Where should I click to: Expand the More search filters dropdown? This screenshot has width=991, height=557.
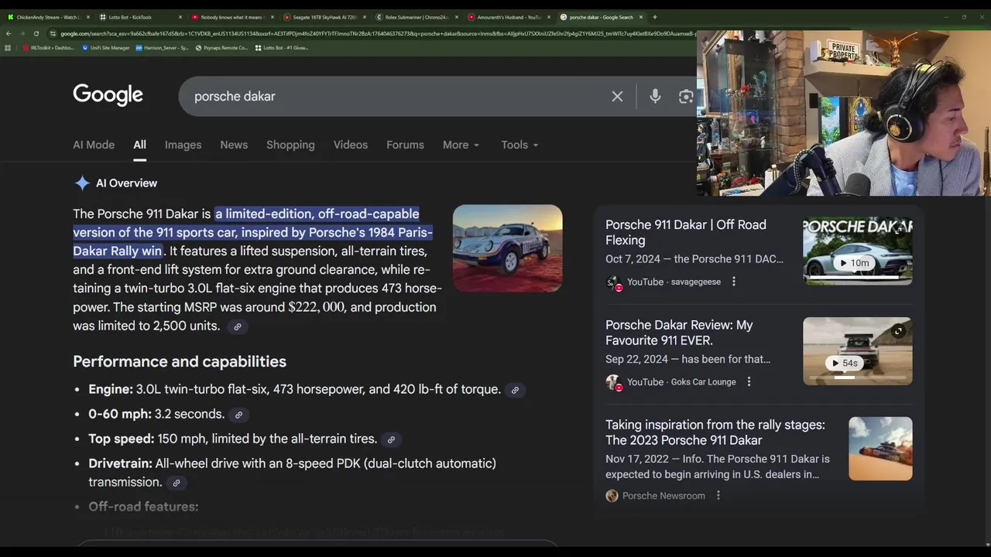[x=461, y=145]
